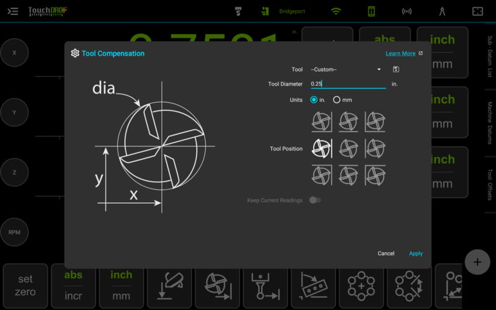Click the TouchDRO logo
Image resolution: width=496 pixels, height=310 pixels.
(48, 11)
